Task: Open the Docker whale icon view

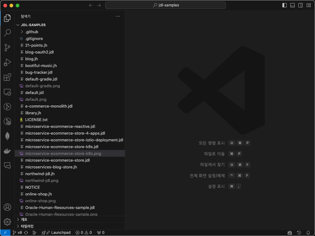Action: coord(7,151)
